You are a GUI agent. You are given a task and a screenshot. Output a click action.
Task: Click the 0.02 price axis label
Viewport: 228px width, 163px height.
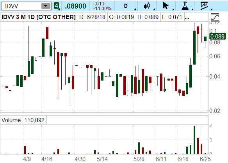pos(215,111)
